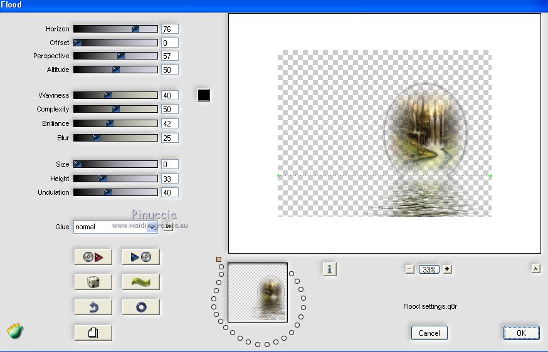Click the green wave button

[x=141, y=282]
